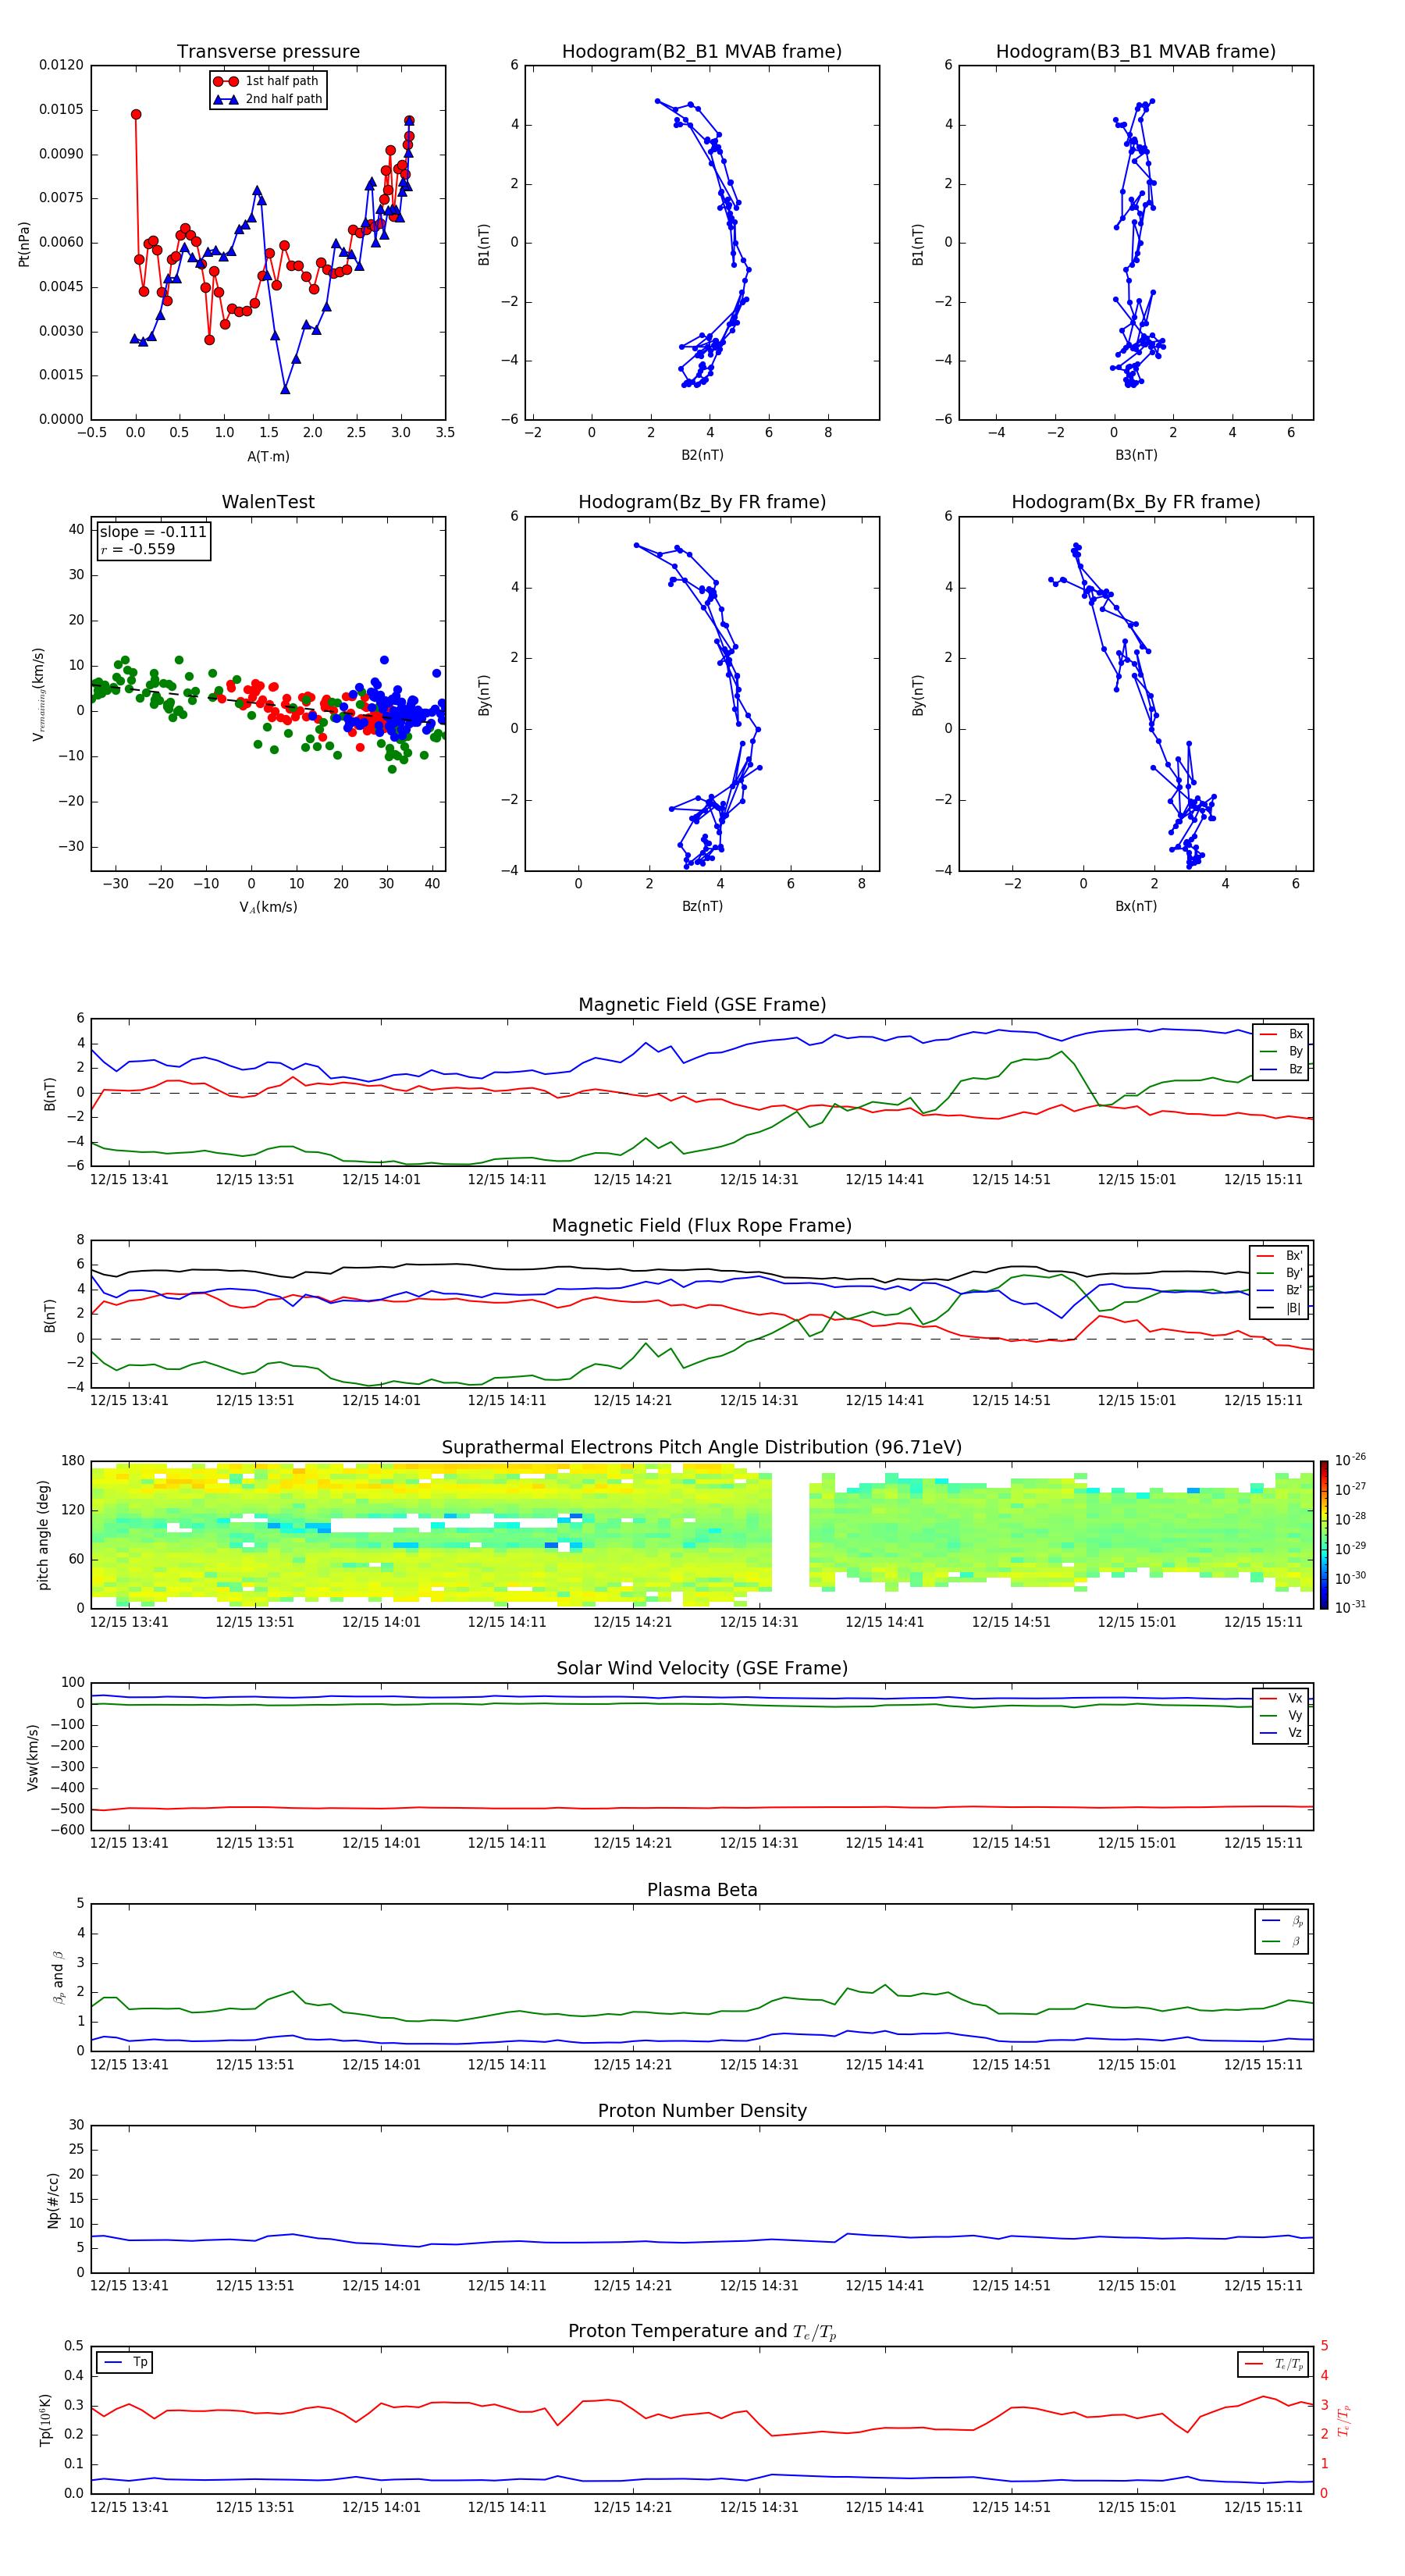
Task: Select the "1st half path" legend entry
Action: tap(267, 81)
